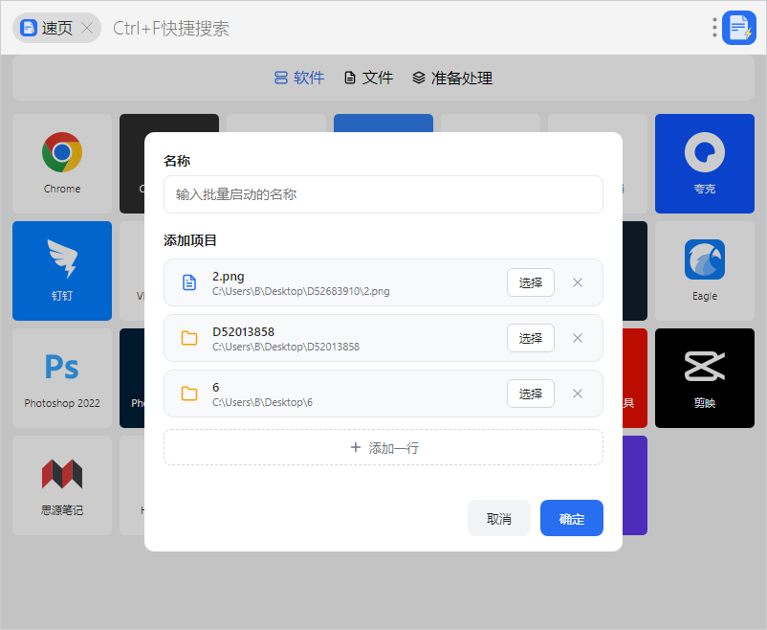The image size is (767, 630).
Task: Click the 取消 button
Action: pyautogui.click(x=499, y=518)
